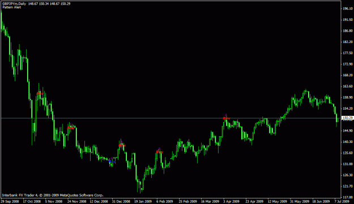Image resolution: width=354 pixels, height=204 pixels.
Task: Click the 25 Feb 2009 date label
Action: [188, 201]
